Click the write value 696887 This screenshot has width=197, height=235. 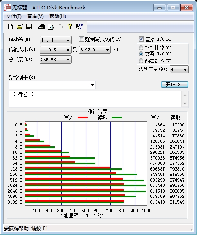pyautogui.click(x=157, y=169)
